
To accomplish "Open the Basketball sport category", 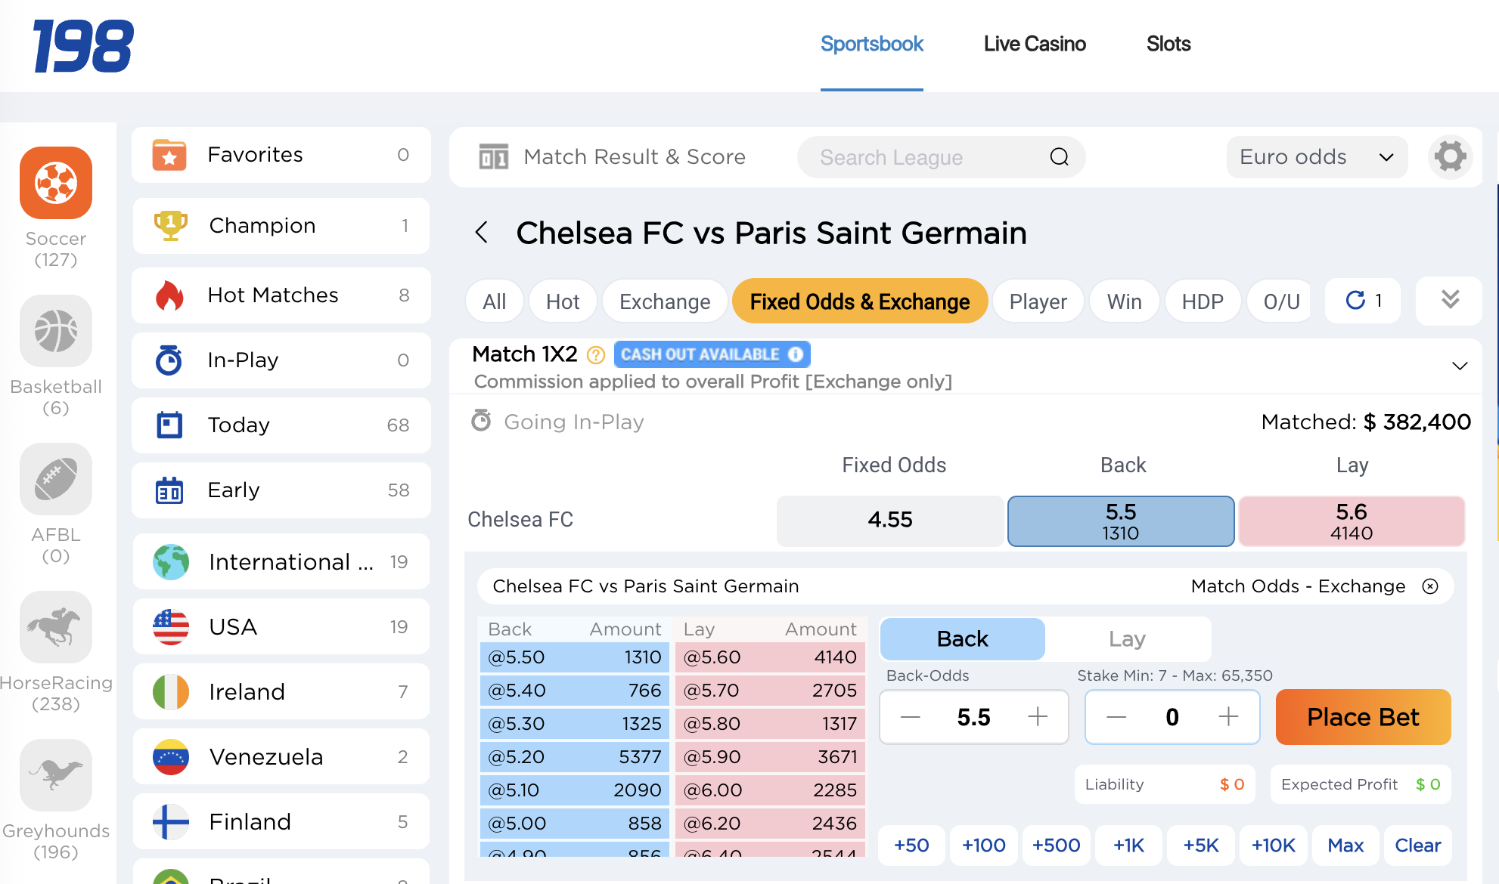I will 56,332.
